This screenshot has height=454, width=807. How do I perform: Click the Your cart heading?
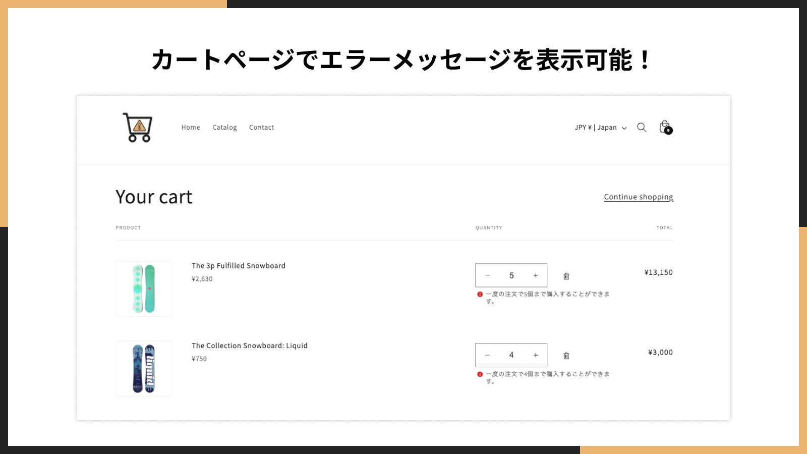(154, 197)
